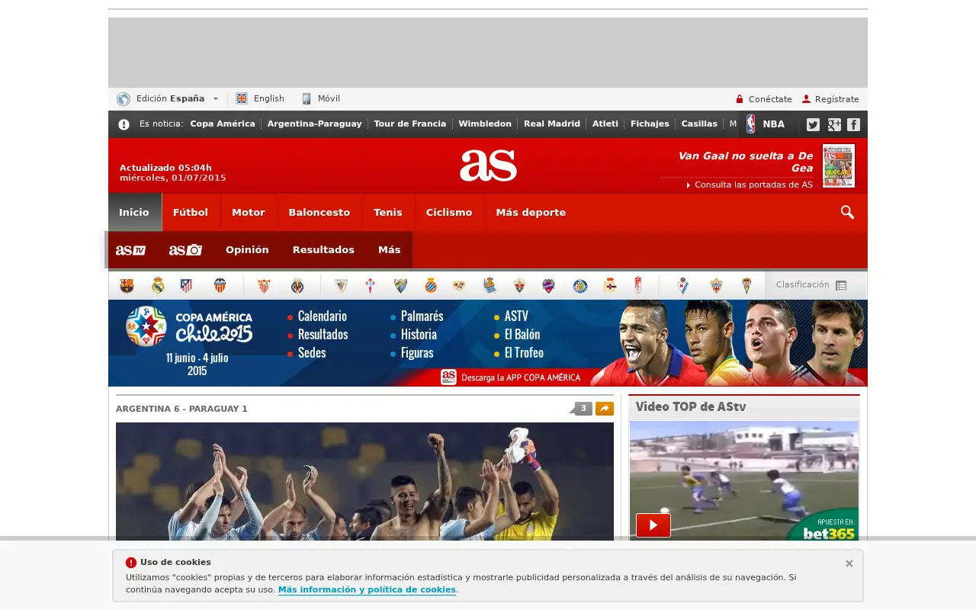This screenshot has height=610, width=976.
Task: Open the Wimbledon news topic
Action: (x=485, y=124)
